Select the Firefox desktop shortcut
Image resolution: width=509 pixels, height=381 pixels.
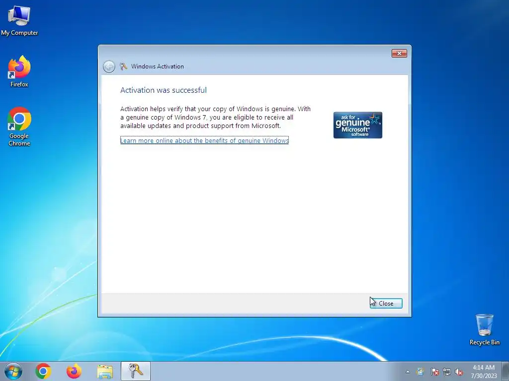tap(19, 71)
